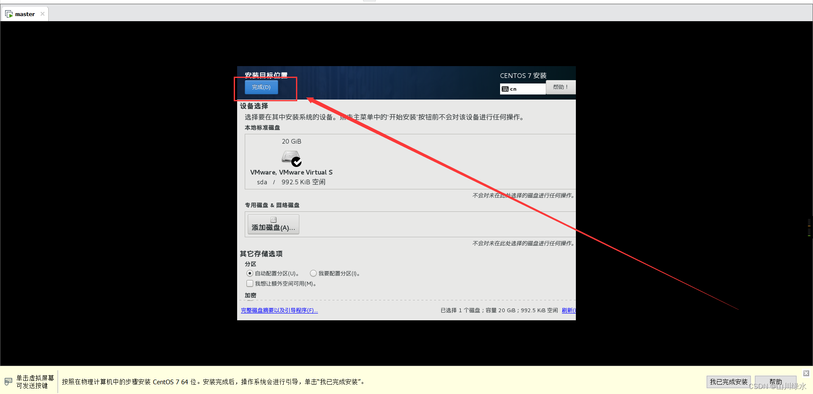Enable 我想让额外空间可用 checkbox
This screenshot has height=394, width=813.
250,283
